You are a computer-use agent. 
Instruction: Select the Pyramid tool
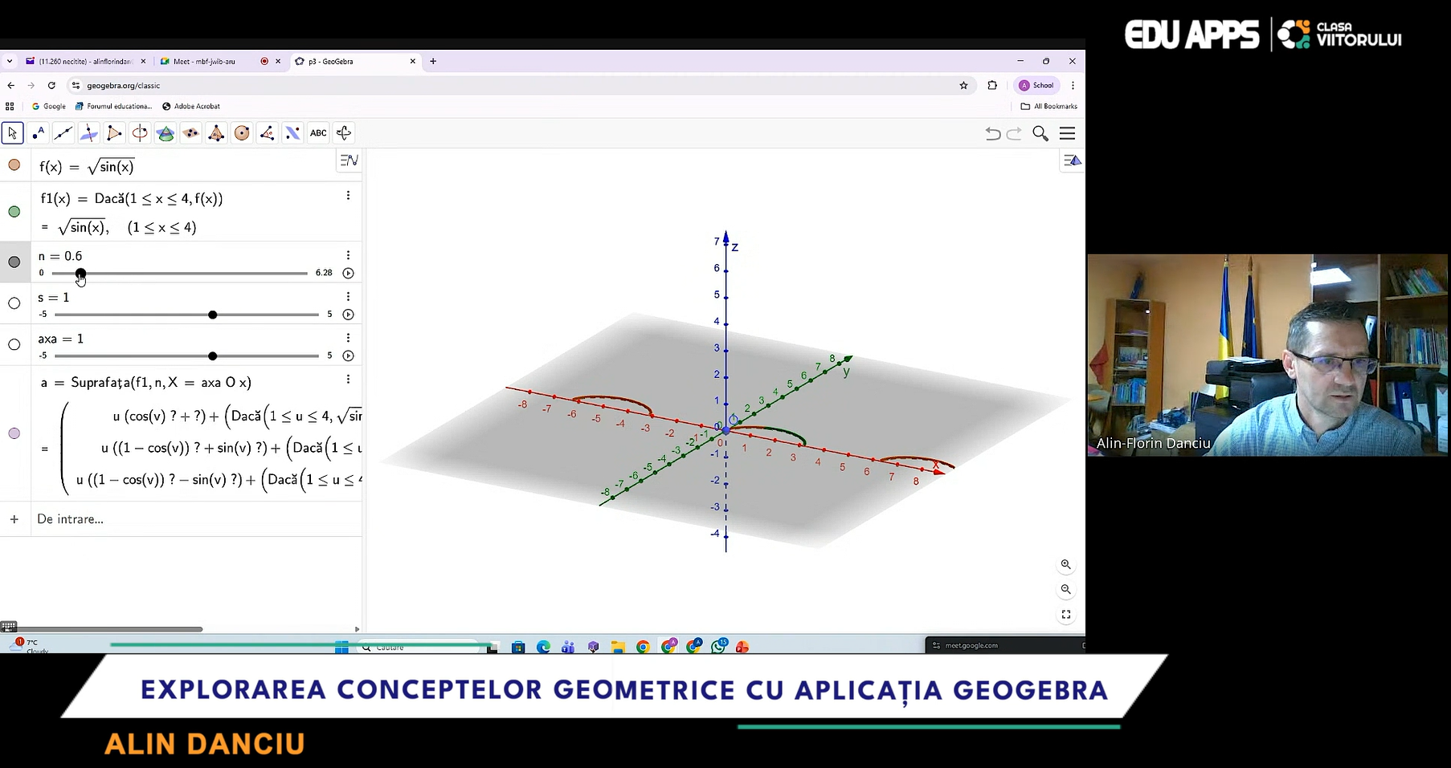pos(216,133)
